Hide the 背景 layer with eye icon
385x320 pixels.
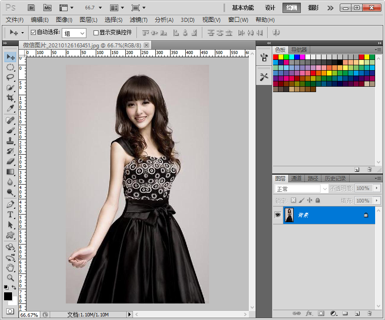point(278,215)
